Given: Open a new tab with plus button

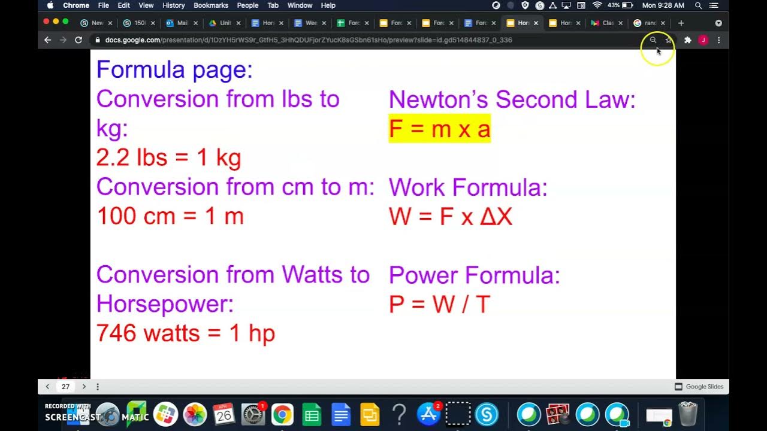Looking at the screenshot, I should pos(681,23).
